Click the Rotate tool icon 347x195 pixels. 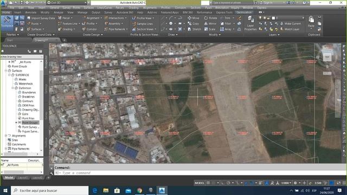click(x=206, y=18)
